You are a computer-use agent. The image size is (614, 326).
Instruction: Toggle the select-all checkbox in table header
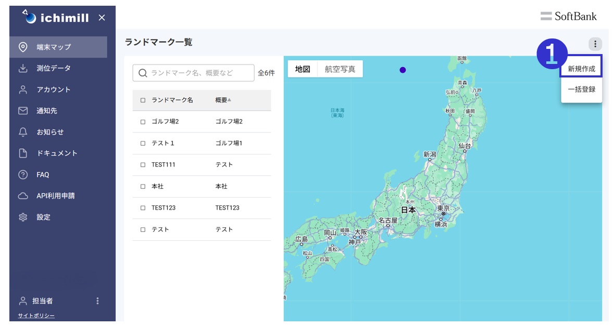[143, 100]
